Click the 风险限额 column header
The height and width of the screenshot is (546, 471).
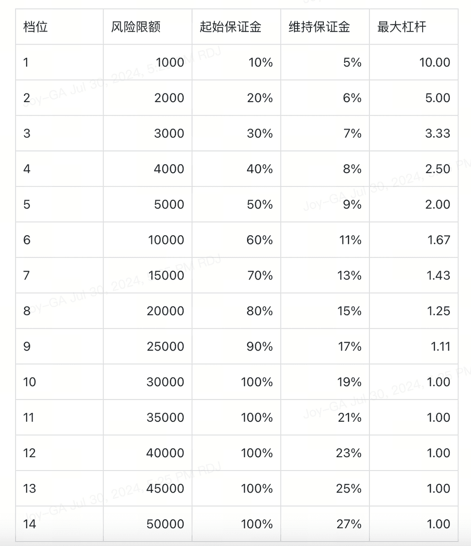coord(136,27)
